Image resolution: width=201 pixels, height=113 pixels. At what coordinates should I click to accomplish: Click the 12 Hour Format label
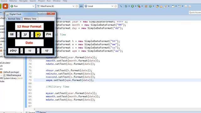(29, 26)
